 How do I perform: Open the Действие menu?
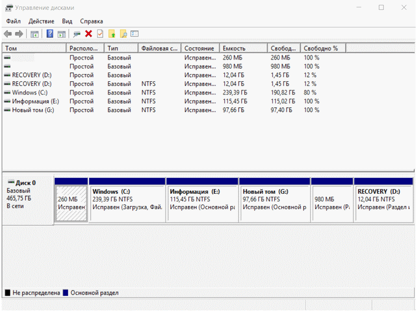41,21
